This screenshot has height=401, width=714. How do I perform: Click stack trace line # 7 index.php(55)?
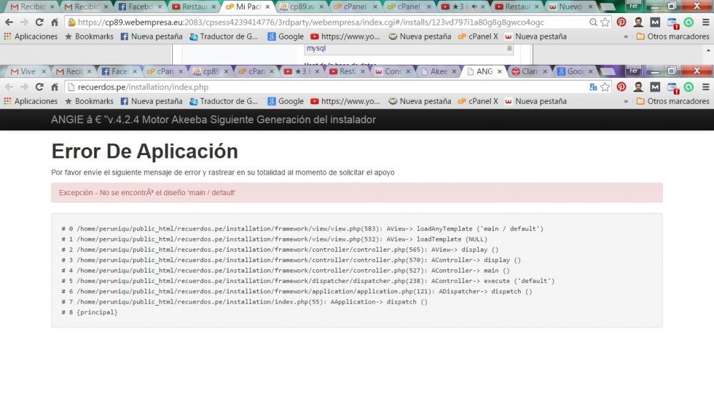click(245, 302)
